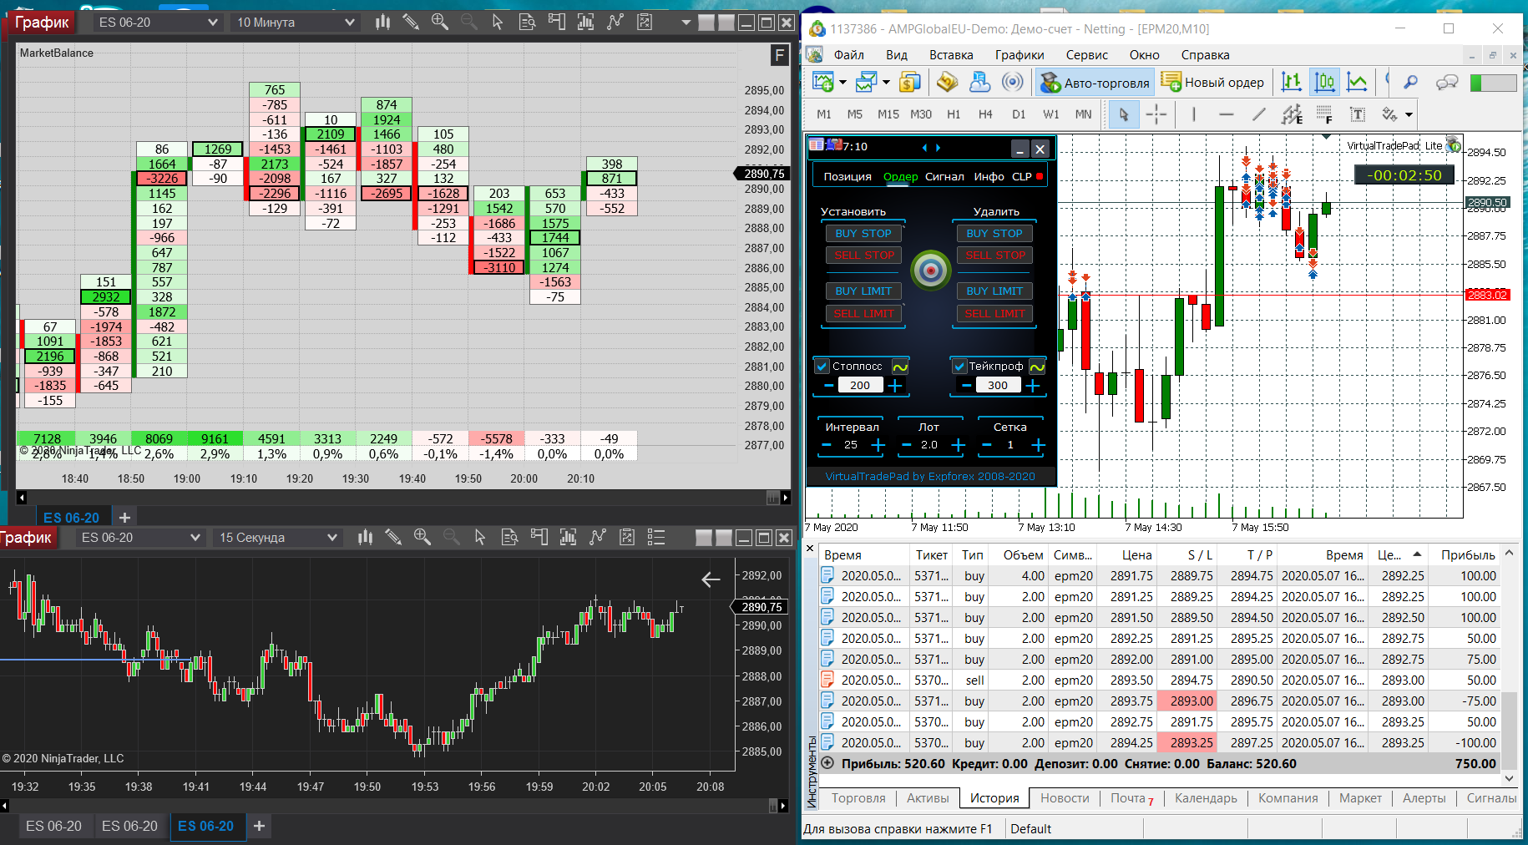Decrease the Лот value with minus
Screen dimensions: 1528x845
(x=906, y=445)
